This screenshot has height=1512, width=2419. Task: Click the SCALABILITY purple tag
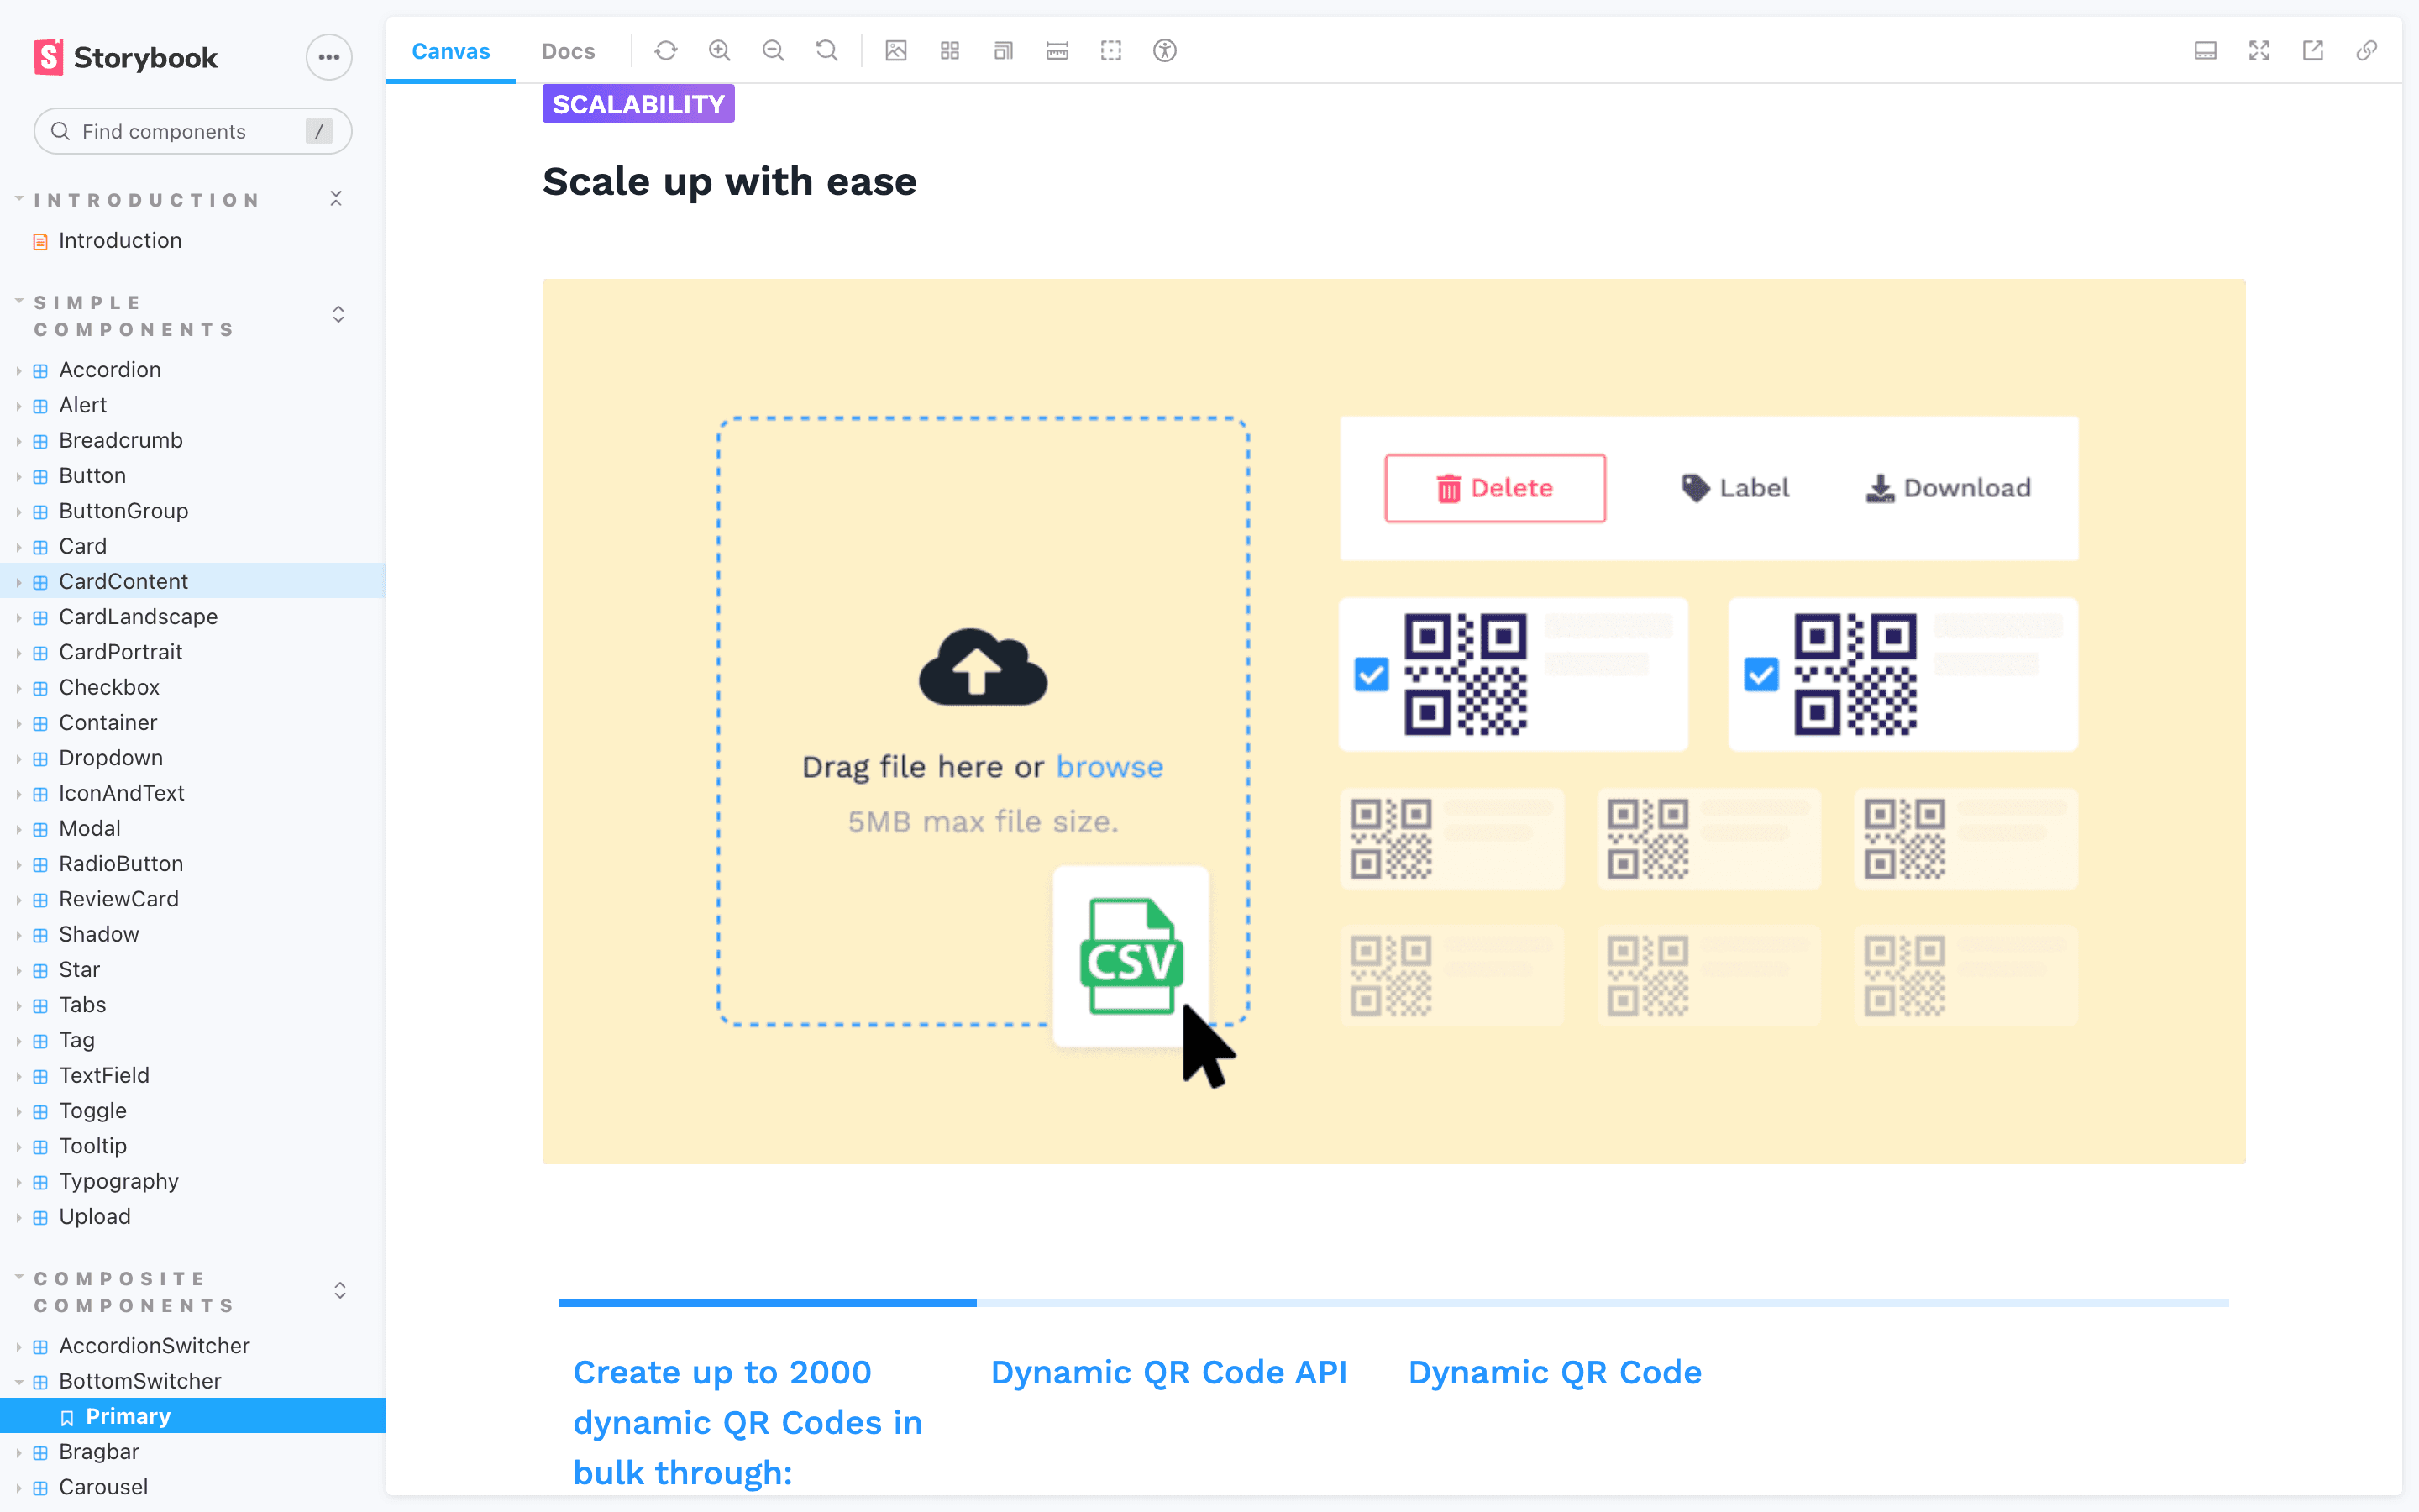click(638, 104)
